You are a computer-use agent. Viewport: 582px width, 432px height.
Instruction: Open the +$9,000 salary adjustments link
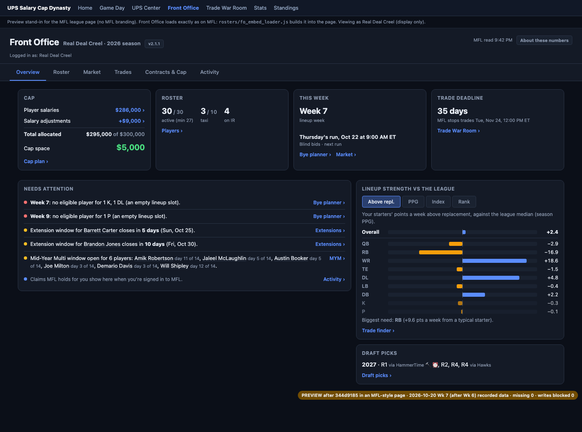point(131,121)
